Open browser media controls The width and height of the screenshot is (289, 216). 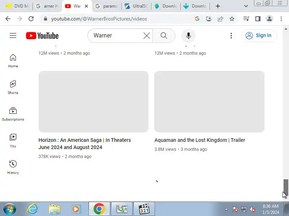tap(246, 19)
